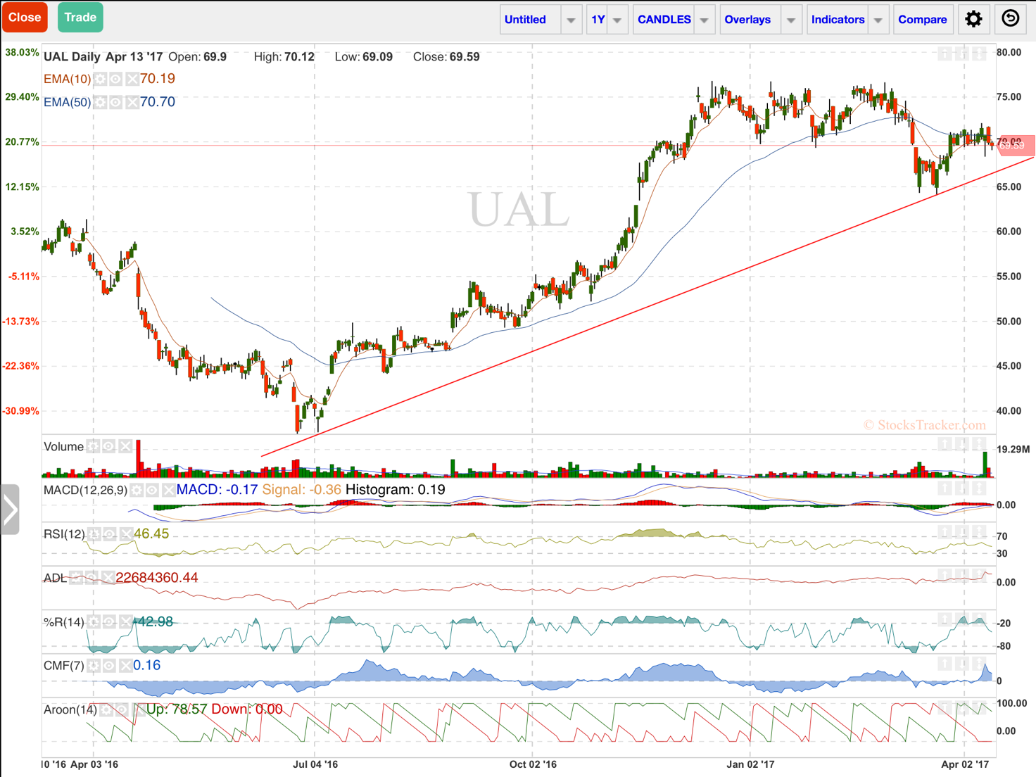Viewport: 1036px width, 777px height.
Task: Open the Indicators menu
Action: tap(838, 20)
